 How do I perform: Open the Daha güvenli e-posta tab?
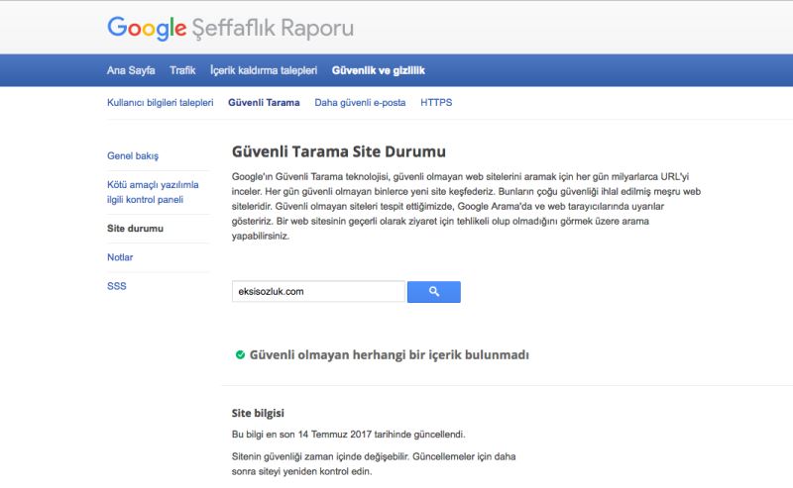tap(360, 102)
